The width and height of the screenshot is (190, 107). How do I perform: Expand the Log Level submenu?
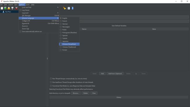39,13
